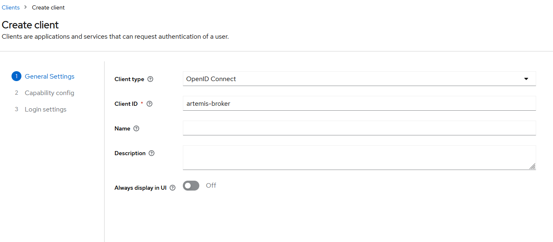Open the Description field help icon

pyautogui.click(x=151, y=153)
